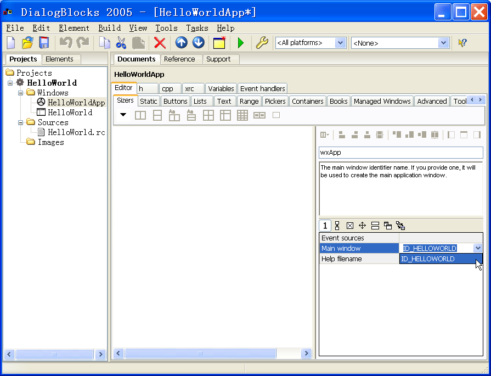The height and width of the screenshot is (376, 491).
Task: Insert a vertical box sizer from the palette
Action: point(157,115)
